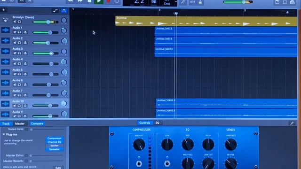Open the Spreader plug-in slot
This screenshot has height=169, width=301.
[x=55, y=149]
